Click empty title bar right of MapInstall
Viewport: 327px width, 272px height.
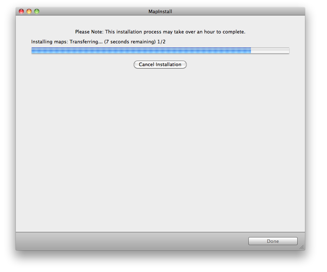pos(239,11)
